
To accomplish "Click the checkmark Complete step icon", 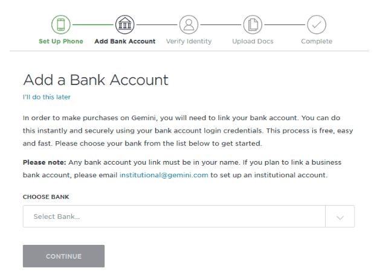I will [x=317, y=25].
